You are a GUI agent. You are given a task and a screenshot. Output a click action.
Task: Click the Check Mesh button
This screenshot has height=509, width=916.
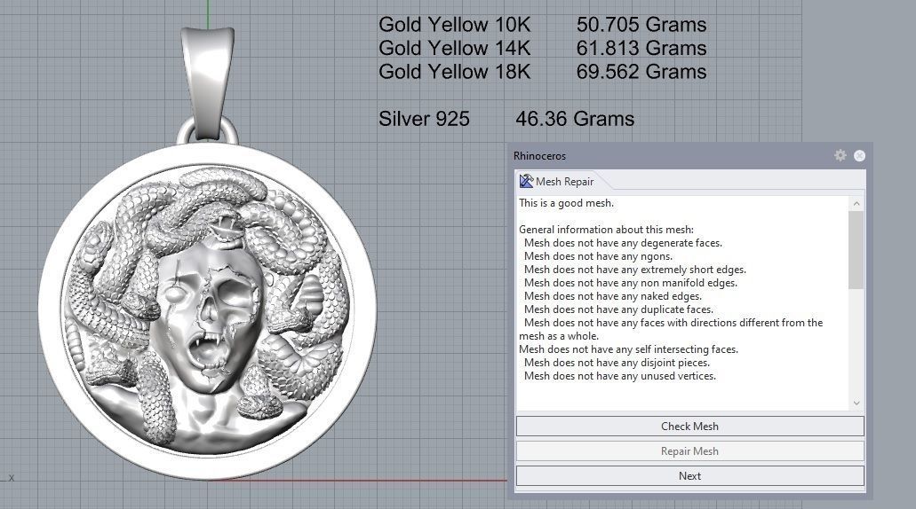point(690,427)
